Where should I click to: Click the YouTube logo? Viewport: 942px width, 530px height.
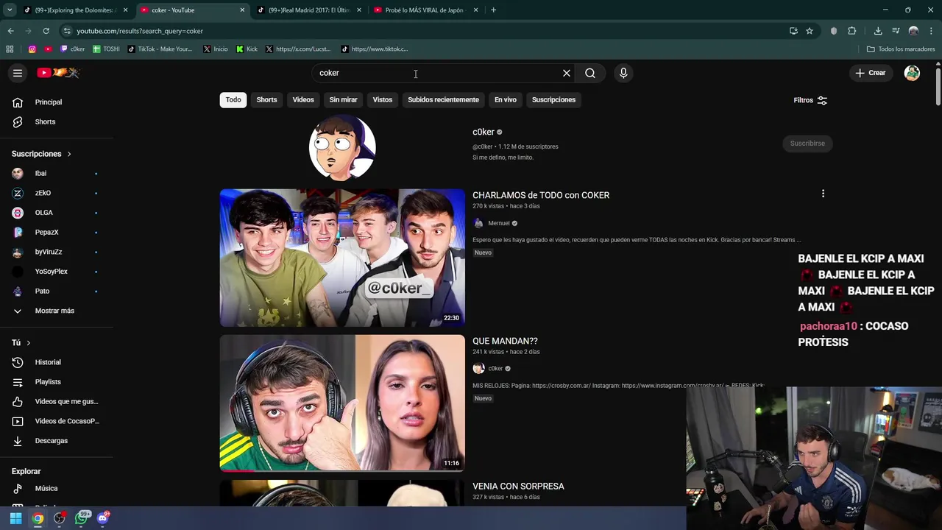pyautogui.click(x=58, y=73)
